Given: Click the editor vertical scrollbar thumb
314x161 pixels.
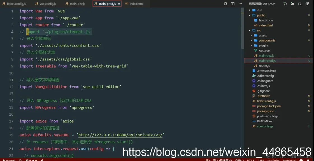Looking at the screenshot, I should tap(243, 28).
